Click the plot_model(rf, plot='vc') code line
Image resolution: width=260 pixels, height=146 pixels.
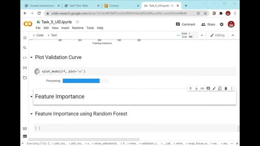tap(64, 71)
